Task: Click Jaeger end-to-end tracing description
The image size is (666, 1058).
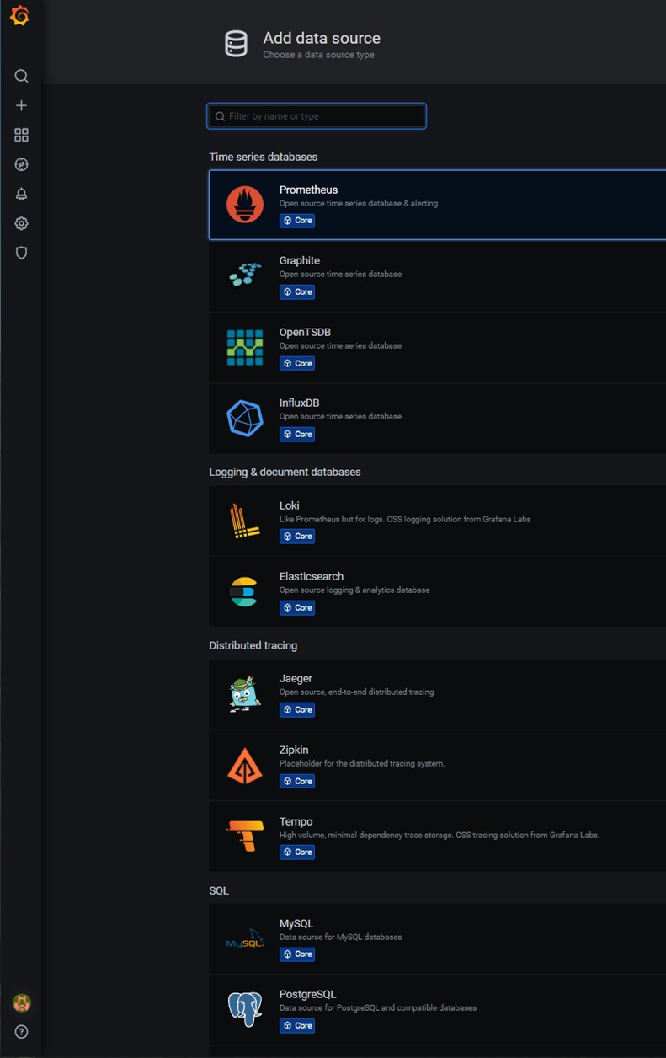Action: (x=357, y=692)
